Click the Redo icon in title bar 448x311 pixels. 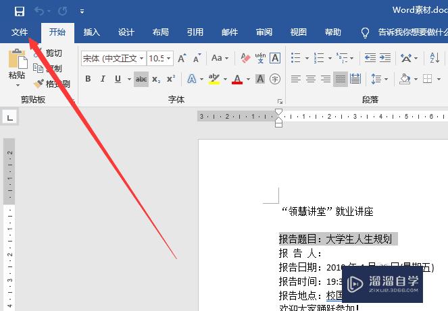63,11
